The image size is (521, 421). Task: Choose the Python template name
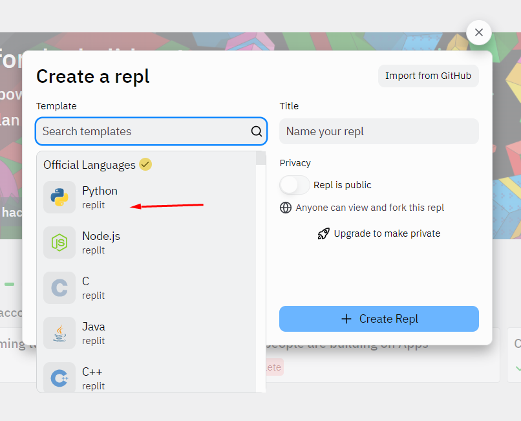100,191
